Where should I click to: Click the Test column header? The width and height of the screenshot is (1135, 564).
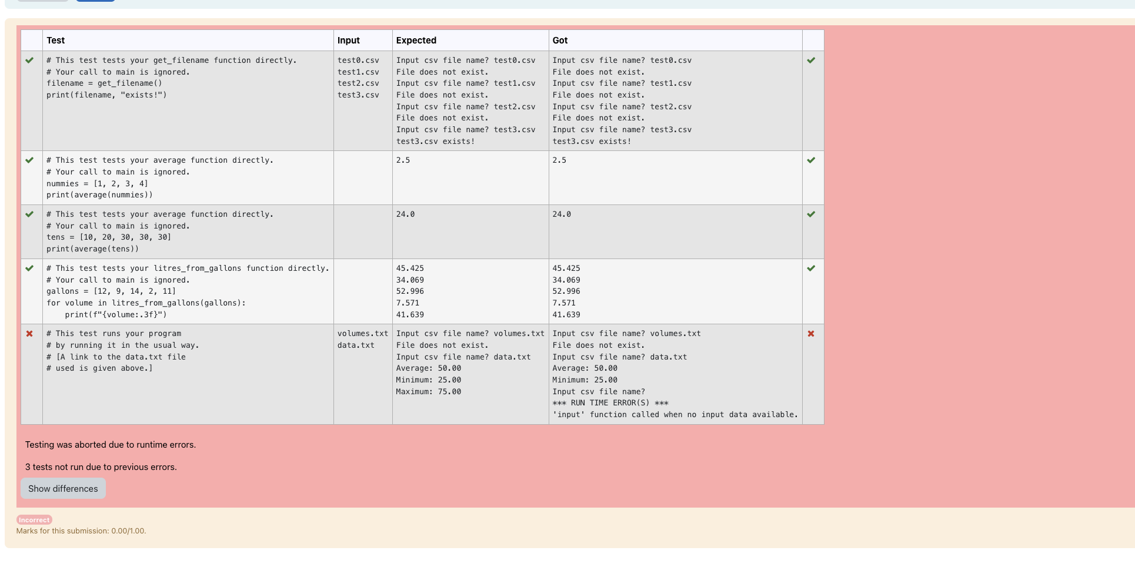(x=56, y=41)
